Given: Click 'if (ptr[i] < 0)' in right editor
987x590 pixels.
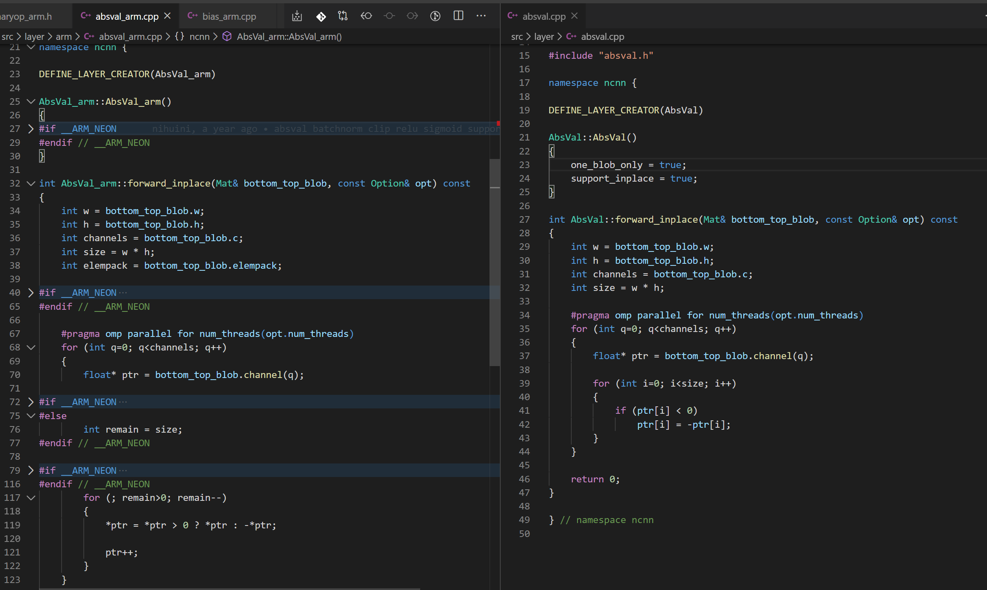Looking at the screenshot, I should point(656,410).
